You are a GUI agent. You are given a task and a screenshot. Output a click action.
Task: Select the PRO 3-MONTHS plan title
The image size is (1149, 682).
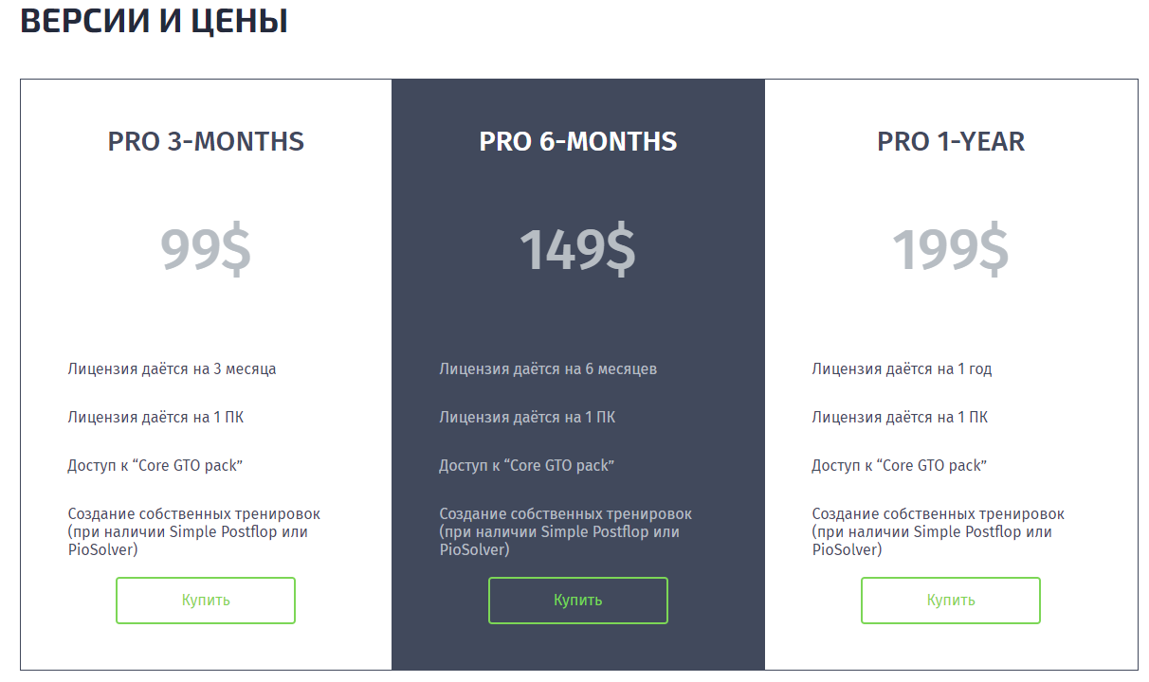tap(206, 141)
